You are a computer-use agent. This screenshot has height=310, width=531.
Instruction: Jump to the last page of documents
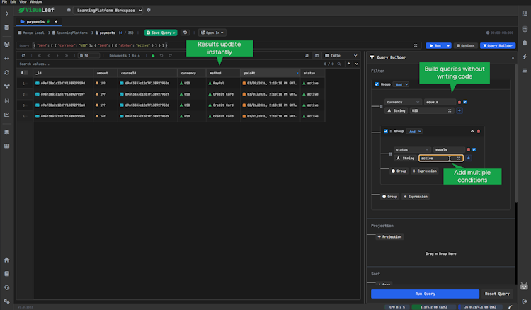point(67,55)
